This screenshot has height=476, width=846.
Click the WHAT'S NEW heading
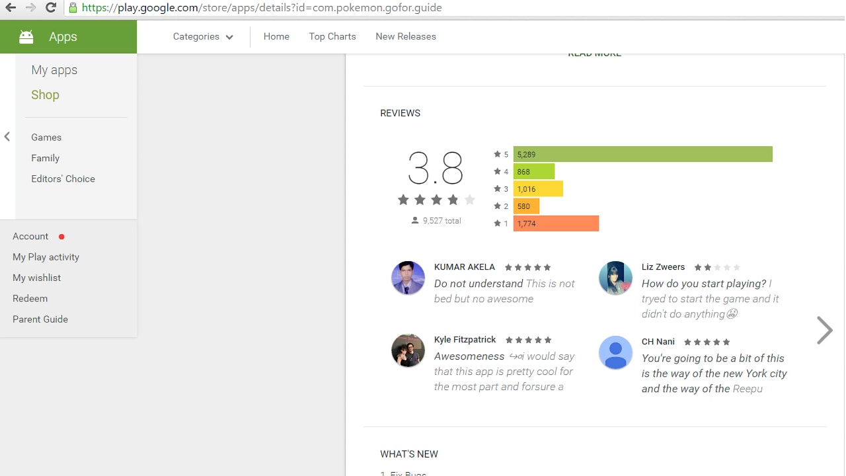click(x=409, y=454)
